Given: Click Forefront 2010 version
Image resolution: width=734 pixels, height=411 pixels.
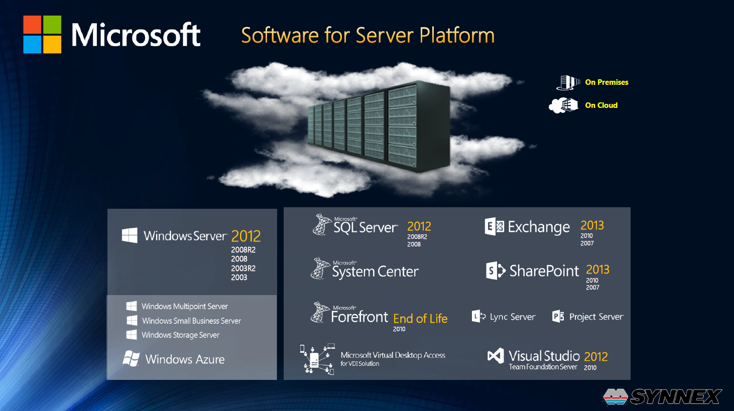Looking at the screenshot, I should click(399, 329).
